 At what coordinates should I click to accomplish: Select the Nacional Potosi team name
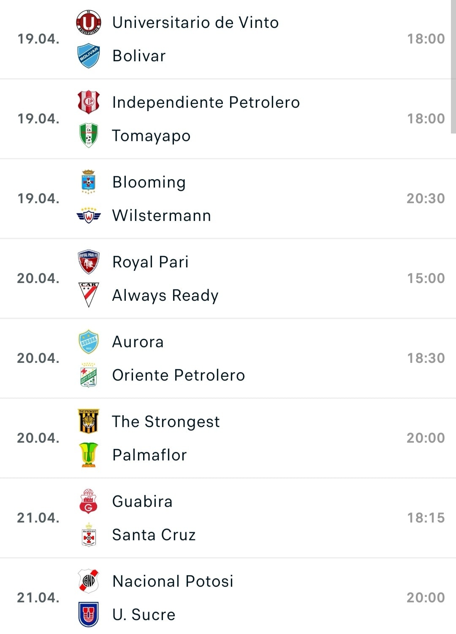pyautogui.click(x=173, y=581)
